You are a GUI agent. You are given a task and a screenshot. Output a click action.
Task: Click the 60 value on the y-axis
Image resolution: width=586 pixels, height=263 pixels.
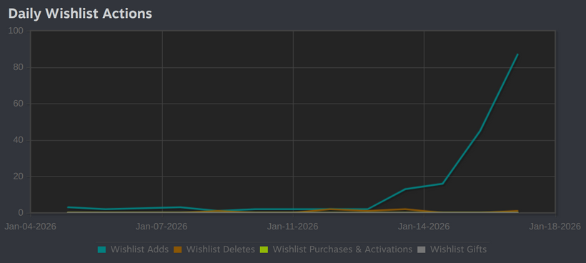coord(18,104)
